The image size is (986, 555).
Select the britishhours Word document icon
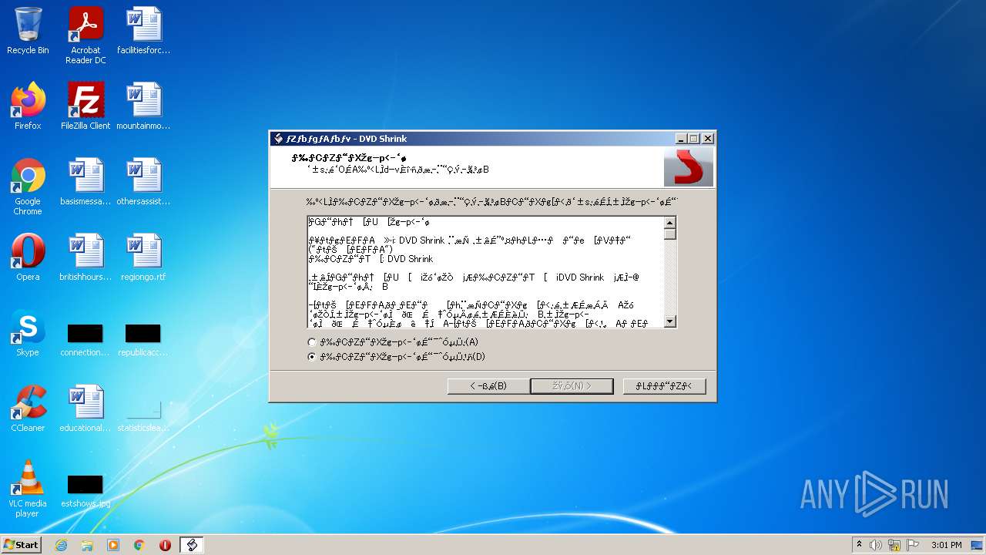coord(86,257)
